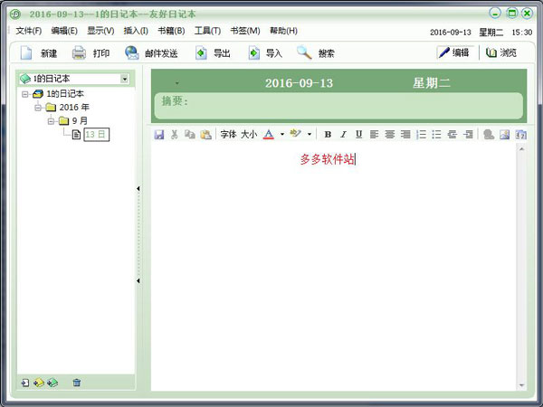Toggle bold formatting
This screenshot has height=407, width=543.
[328, 134]
